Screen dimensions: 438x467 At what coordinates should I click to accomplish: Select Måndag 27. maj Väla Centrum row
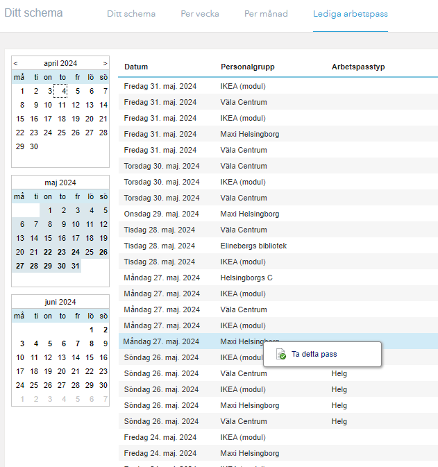coord(278,309)
